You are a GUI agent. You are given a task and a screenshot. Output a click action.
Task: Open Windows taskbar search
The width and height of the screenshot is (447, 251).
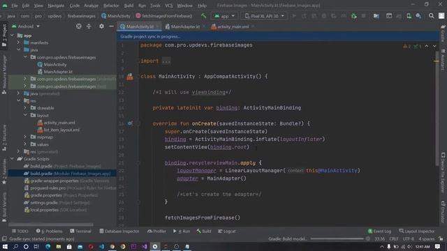[15, 246]
